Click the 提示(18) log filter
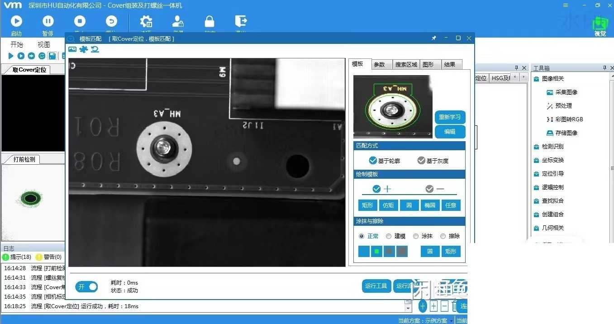614x324 pixels. [x=17, y=257]
